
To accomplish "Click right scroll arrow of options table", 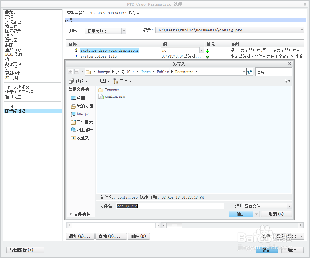I will point(301,225).
